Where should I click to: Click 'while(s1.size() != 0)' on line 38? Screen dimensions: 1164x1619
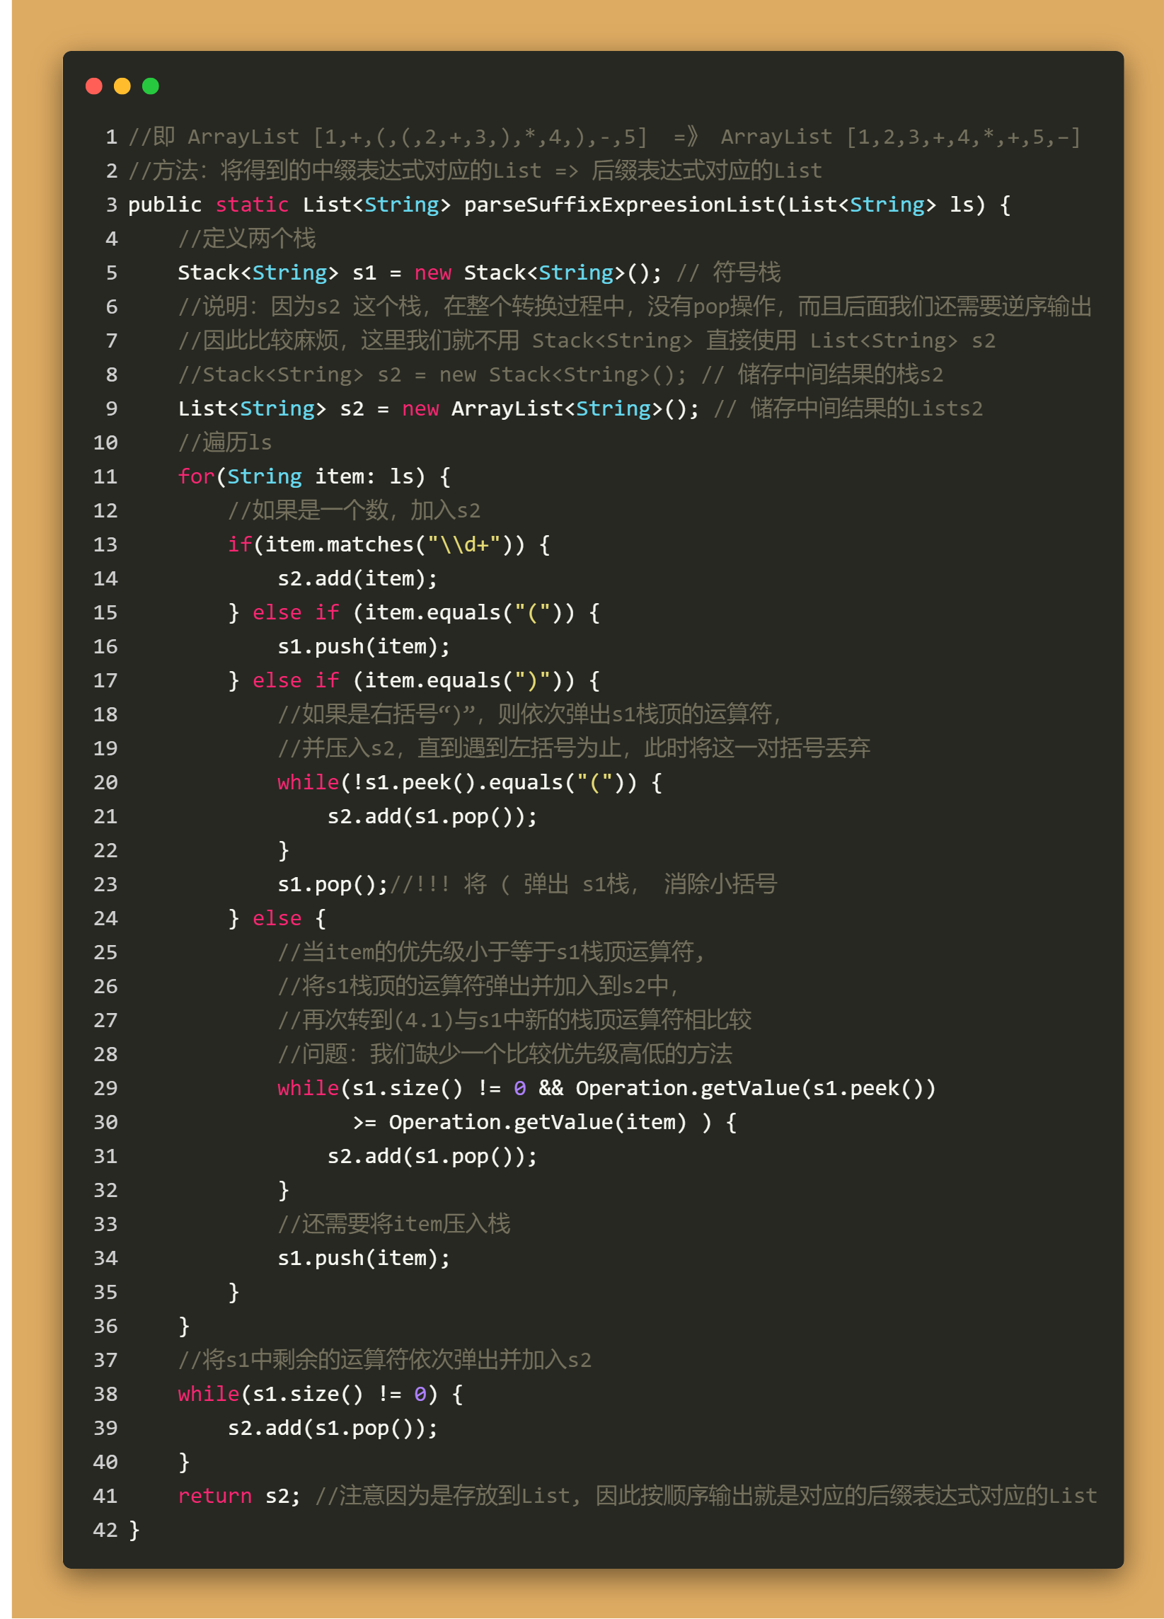click(x=308, y=1394)
